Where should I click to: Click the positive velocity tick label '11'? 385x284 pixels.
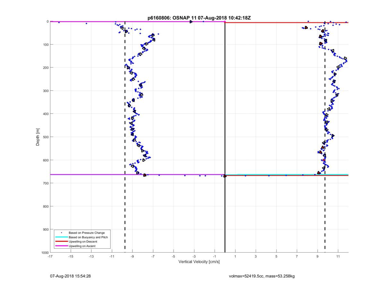(338, 256)
